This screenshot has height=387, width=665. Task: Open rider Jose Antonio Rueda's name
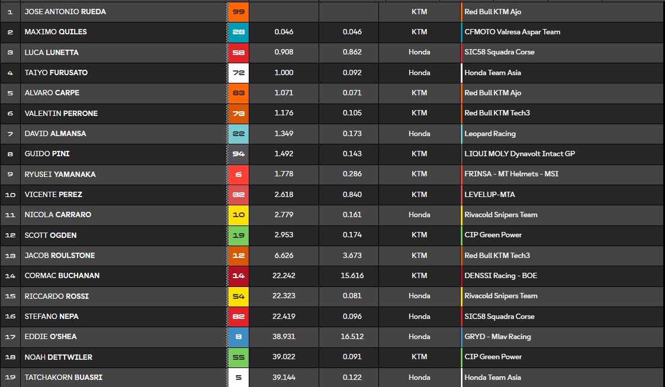[x=65, y=12]
